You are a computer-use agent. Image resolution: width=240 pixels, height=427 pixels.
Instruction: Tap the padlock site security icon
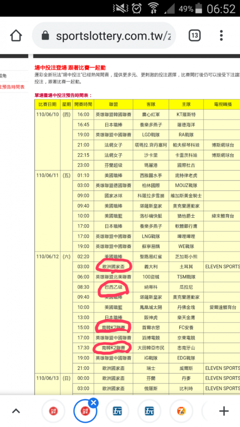click(45, 35)
